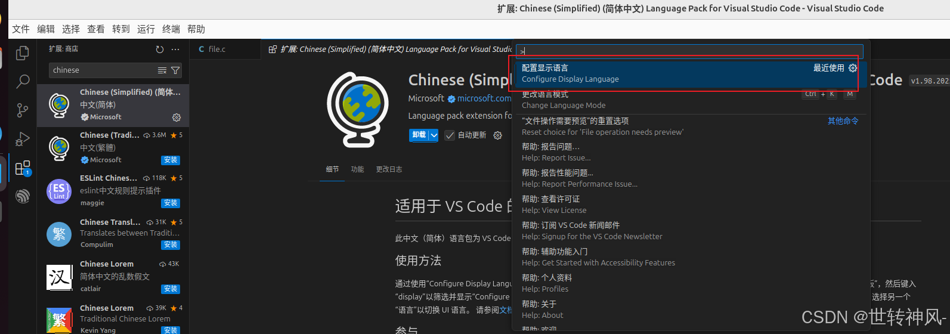Install the Chinese (Traditional) language pack

[171, 160]
